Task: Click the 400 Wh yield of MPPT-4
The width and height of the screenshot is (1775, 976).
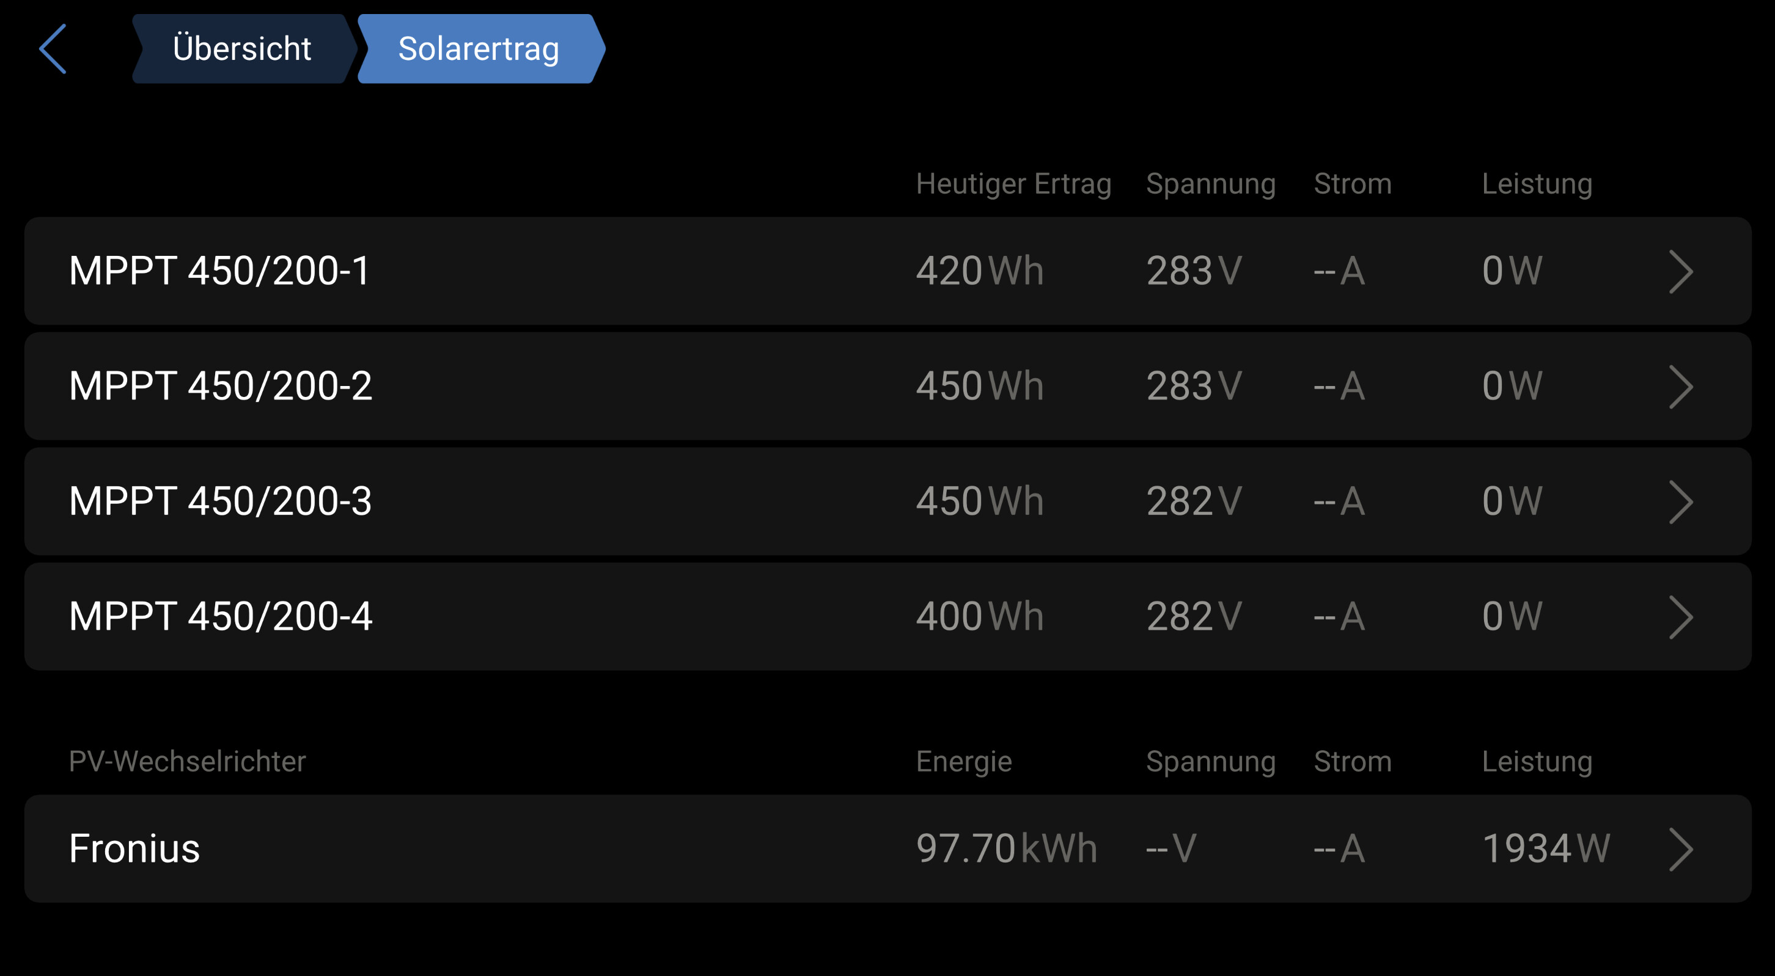Action: (979, 615)
